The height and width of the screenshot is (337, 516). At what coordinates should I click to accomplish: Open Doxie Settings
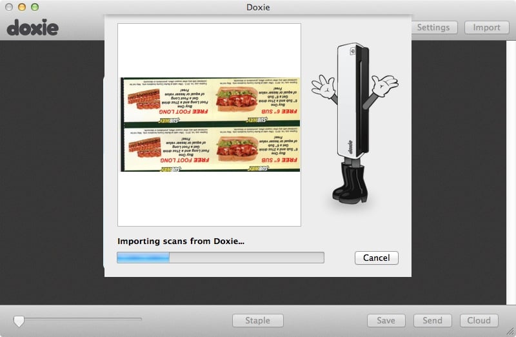tap(434, 27)
